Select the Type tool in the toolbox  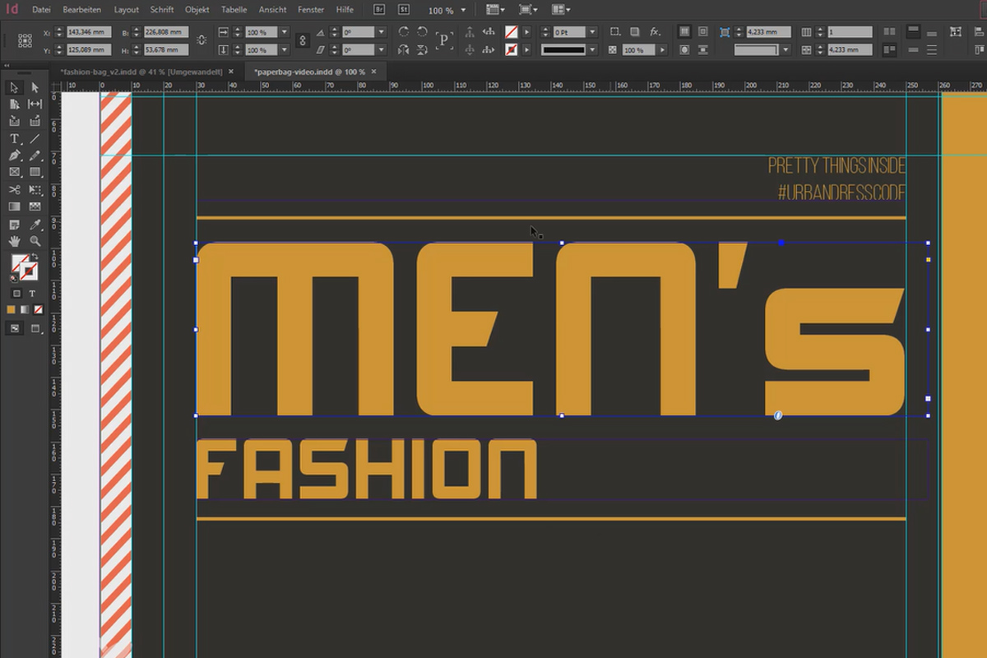[x=14, y=139]
